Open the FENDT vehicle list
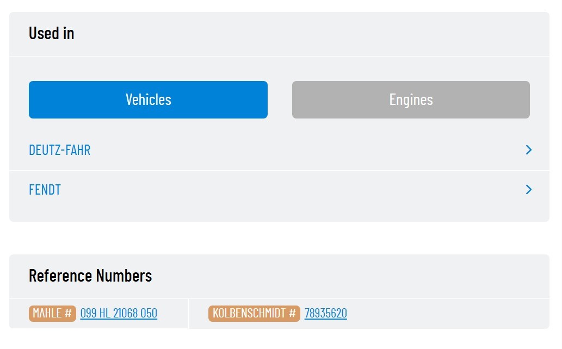Screen dimensions: 562x349 [45, 190]
